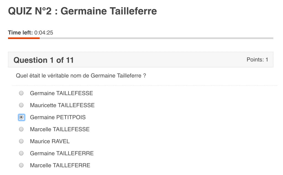
Task: Click the 'Mauricette TAILLEFESSE' answer text
Action: pyautogui.click(x=62, y=105)
